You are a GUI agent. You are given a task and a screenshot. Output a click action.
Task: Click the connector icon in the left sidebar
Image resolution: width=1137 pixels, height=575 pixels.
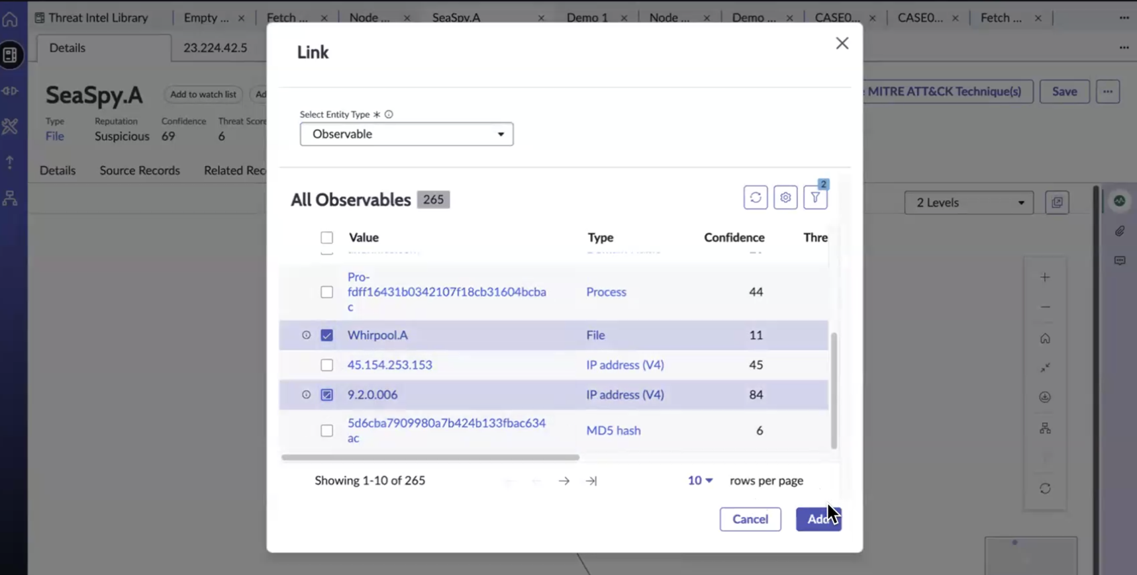pyautogui.click(x=10, y=91)
